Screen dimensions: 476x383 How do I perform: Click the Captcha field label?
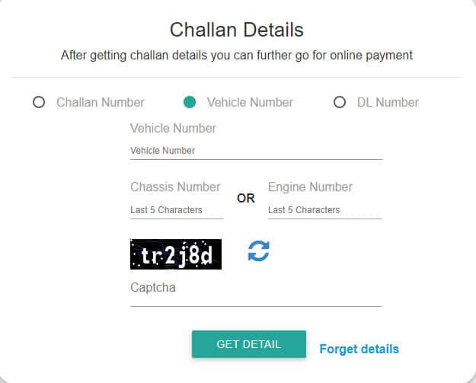(153, 287)
